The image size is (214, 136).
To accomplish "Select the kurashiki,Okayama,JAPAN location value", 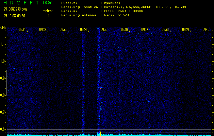I will (146, 7).
